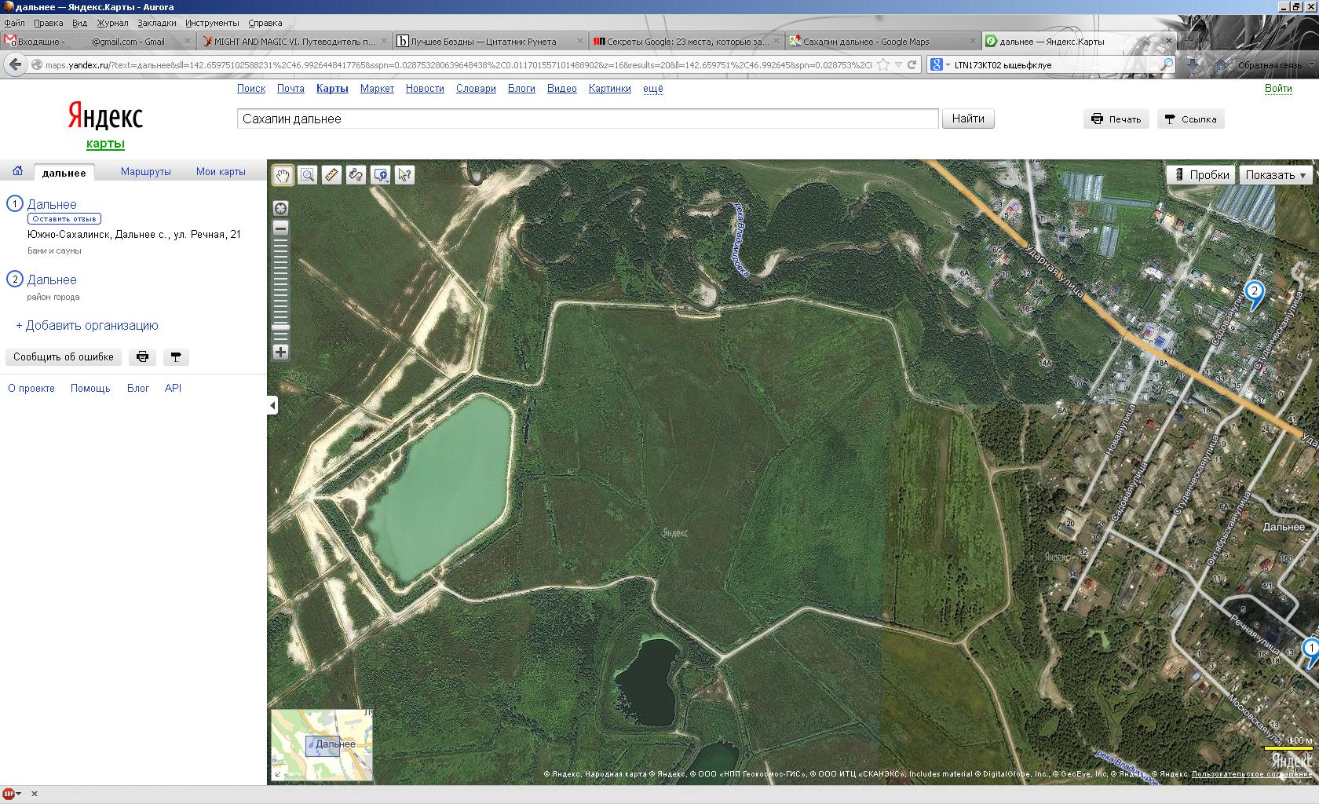The width and height of the screenshot is (1319, 804).
Task: Open the Закладки browser menu
Action: coord(156,23)
